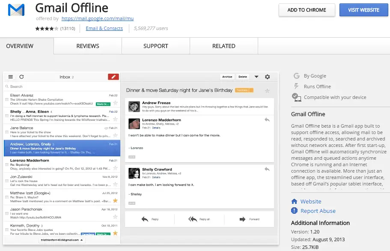Image resolution: width=390 pixels, height=251 pixels.
Task: Click Andrew Freeze's avatar photo
Action: pyautogui.click(x=134, y=107)
